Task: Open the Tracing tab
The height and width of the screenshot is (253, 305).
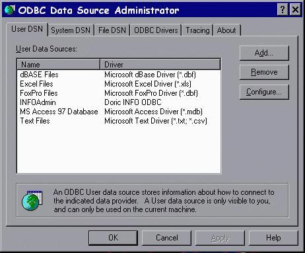Action: (197, 30)
